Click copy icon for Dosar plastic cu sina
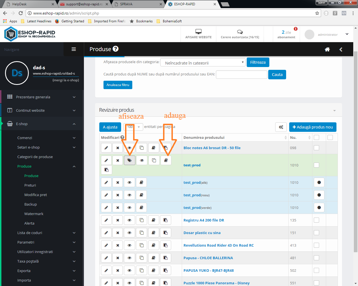358x286 pixels. coord(142,233)
